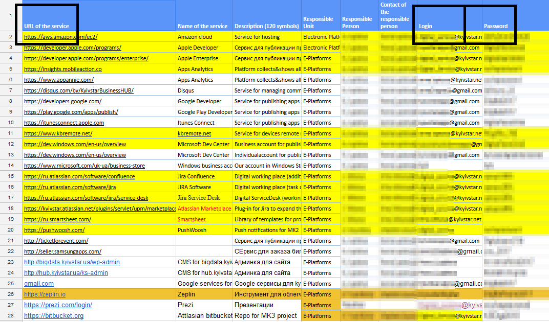Open the Apple Developer programs link
Image resolution: width=549 pixels, height=322 pixels.
[x=70, y=47]
